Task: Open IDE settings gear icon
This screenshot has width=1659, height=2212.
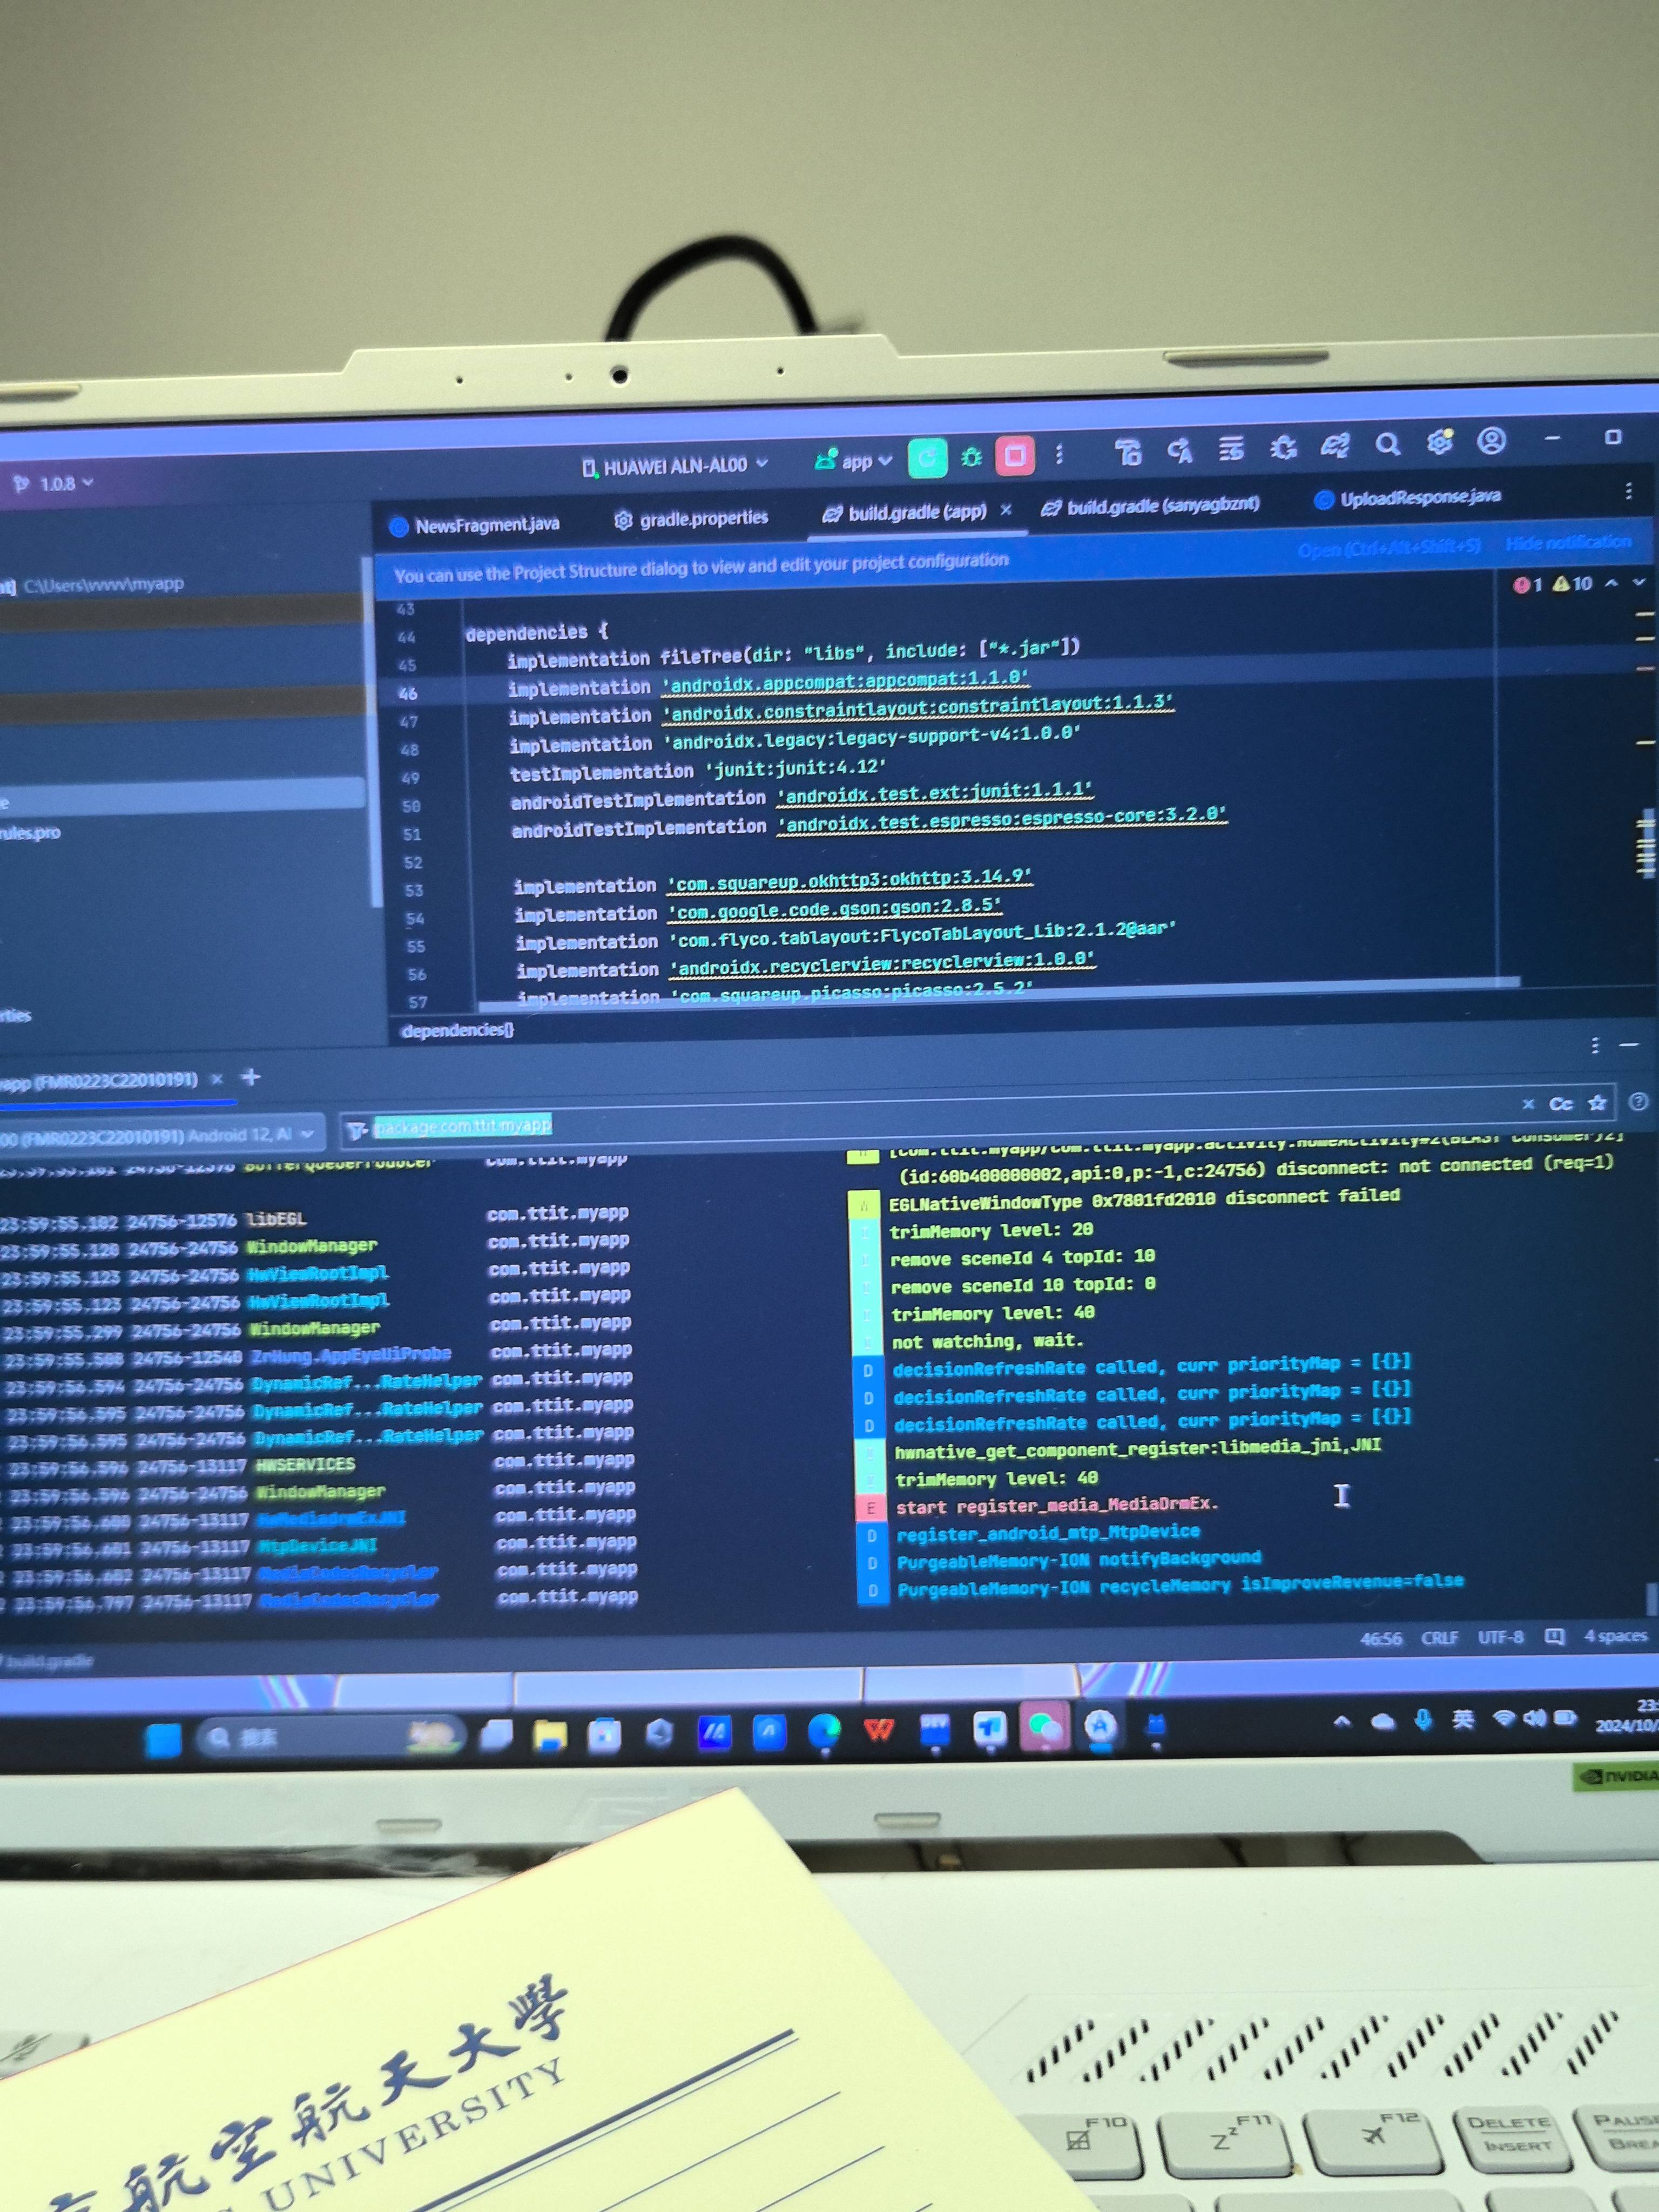Action: click(x=1439, y=442)
